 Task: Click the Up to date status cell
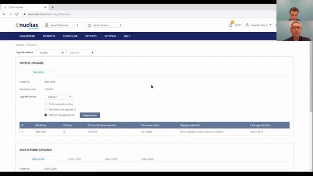[x=147, y=132]
